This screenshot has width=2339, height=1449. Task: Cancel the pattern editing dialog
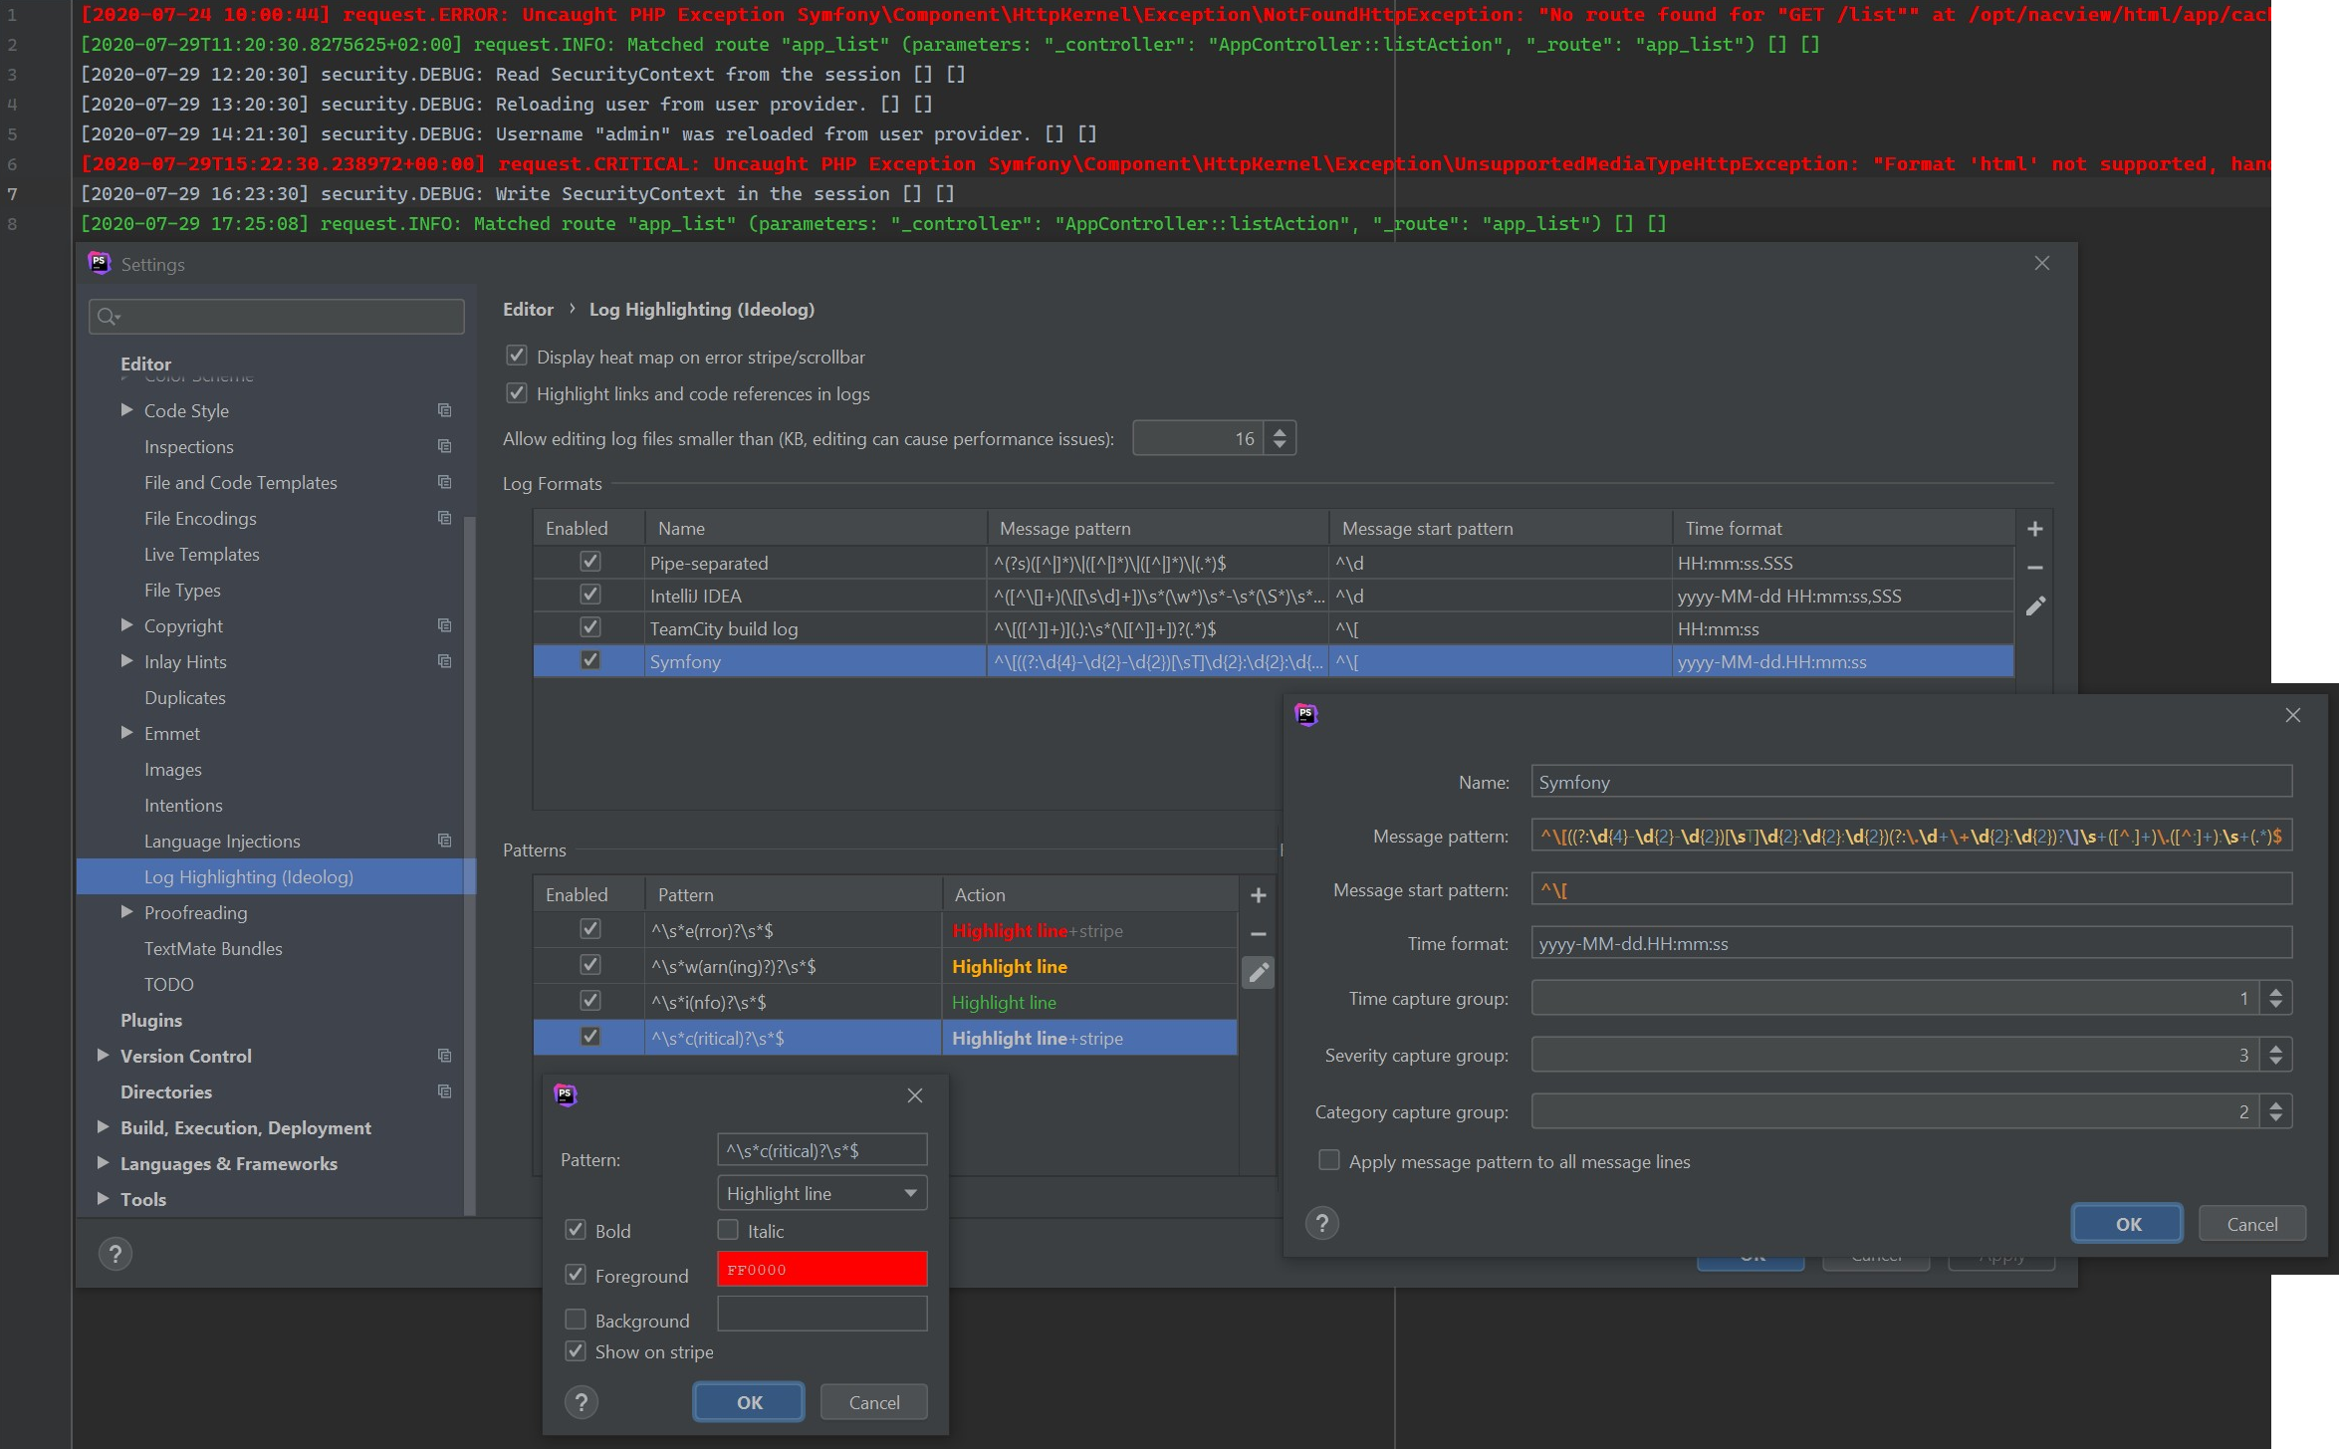[x=873, y=1402]
